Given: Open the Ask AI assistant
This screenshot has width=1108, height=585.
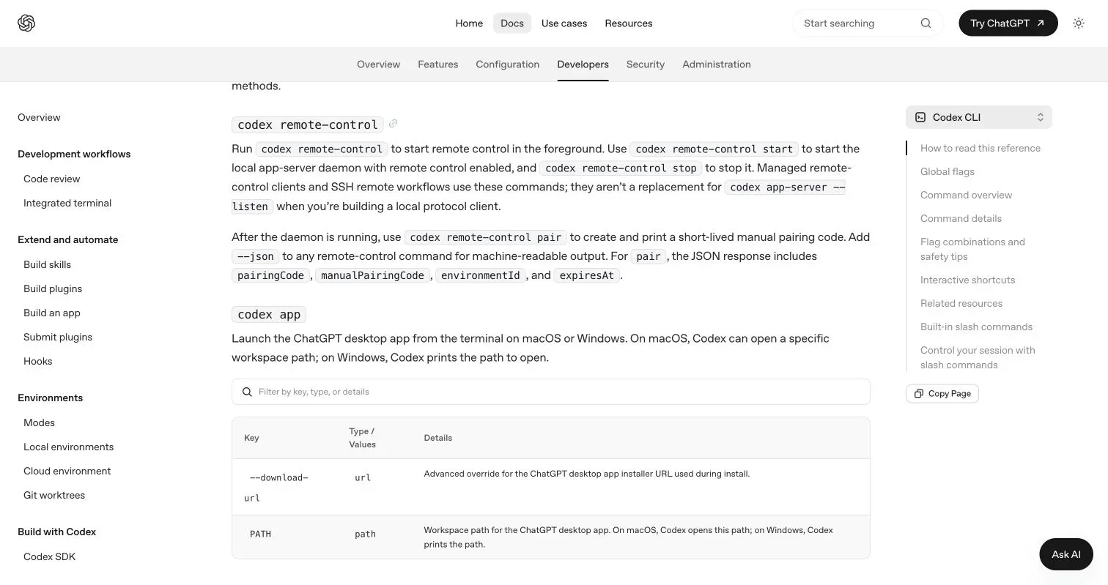Looking at the screenshot, I should [1066, 554].
